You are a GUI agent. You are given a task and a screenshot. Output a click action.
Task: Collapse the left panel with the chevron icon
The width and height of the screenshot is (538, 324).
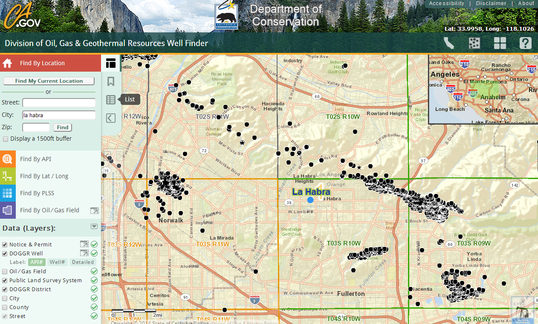(110, 118)
